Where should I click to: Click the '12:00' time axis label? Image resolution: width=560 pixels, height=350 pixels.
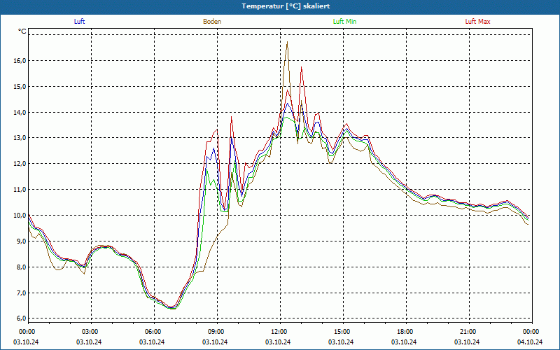279,332
